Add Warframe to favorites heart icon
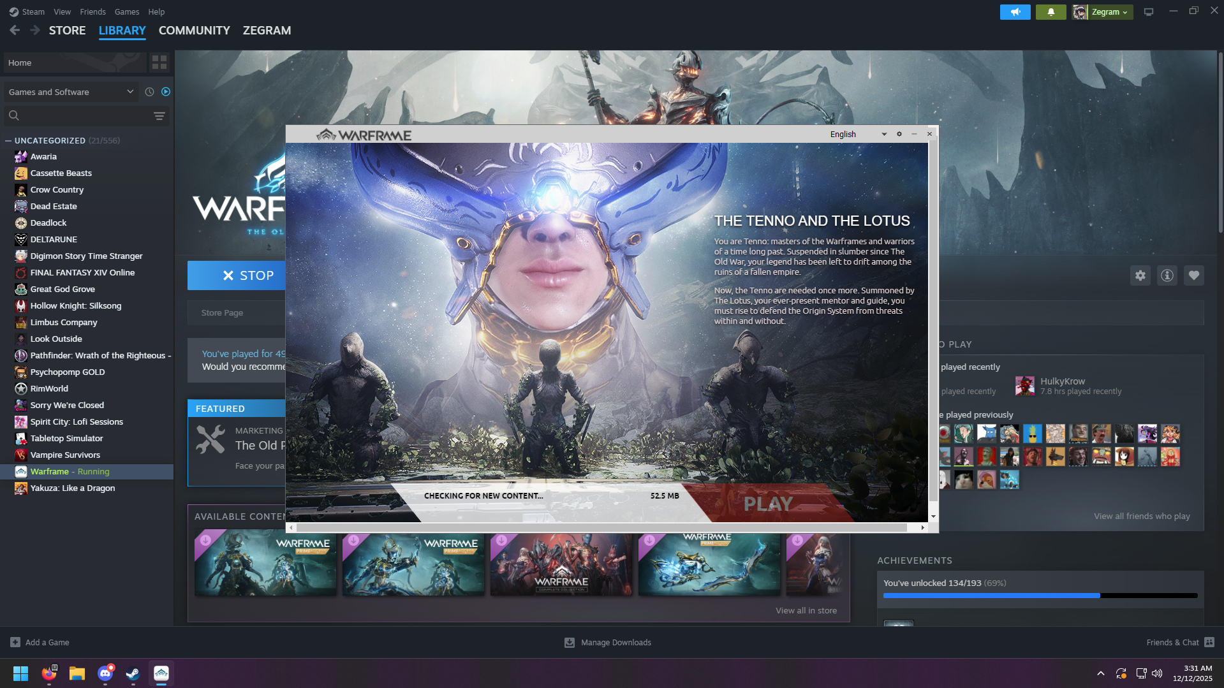The image size is (1224, 688). pyautogui.click(x=1194, y=275)
